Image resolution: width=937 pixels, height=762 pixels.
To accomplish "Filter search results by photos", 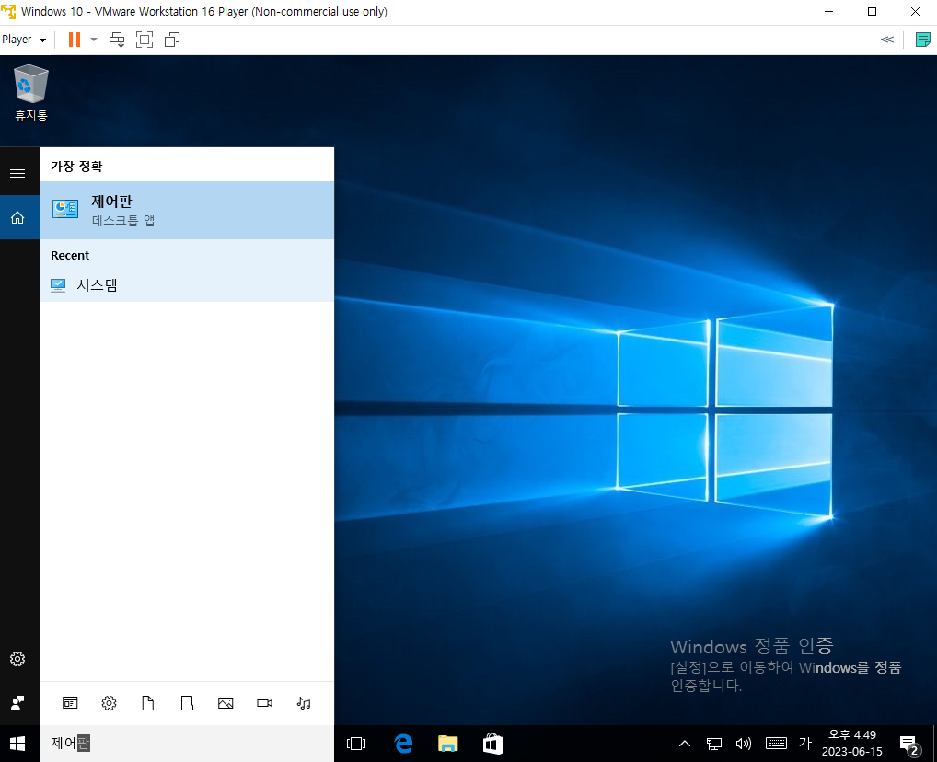I will click(x=226, y=703).
